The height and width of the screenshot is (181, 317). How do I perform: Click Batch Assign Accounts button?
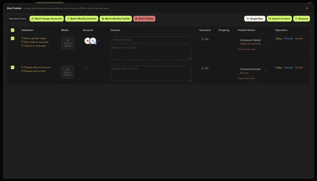46,19
